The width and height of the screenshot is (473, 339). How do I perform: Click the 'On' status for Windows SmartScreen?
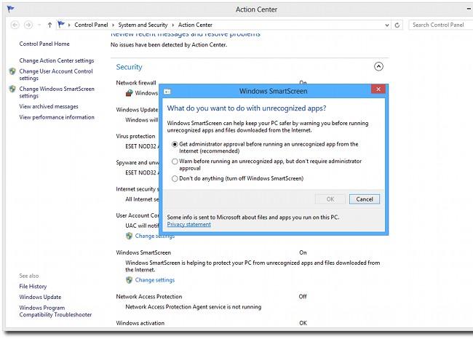303,252
